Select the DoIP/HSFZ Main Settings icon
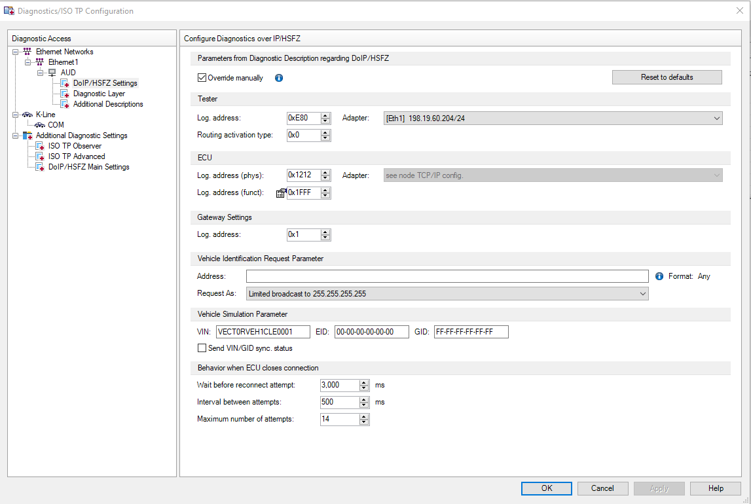The image size is (751, 504). coord(39,167)
